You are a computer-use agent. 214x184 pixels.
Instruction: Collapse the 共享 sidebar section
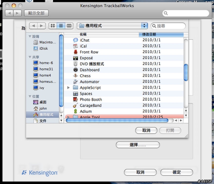[30, 57]
